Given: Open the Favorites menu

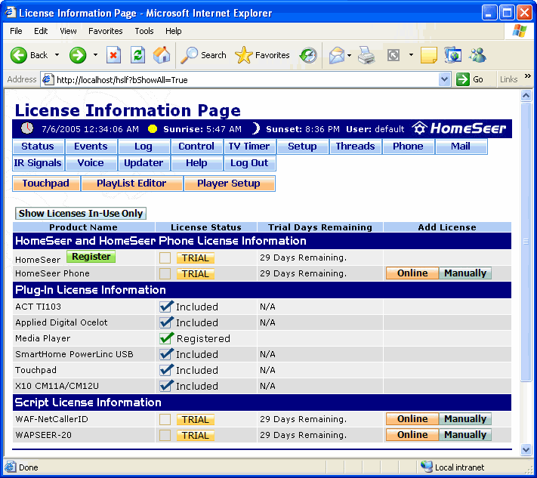Looking at the screenshot, I should pyautogui.click(x=106, y=31).
